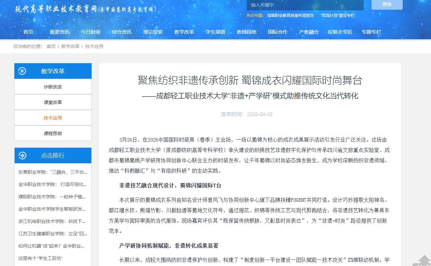Open the 高等职业教育质量年度报告 hot topic link
431x266 pixels.
point(290,15)
